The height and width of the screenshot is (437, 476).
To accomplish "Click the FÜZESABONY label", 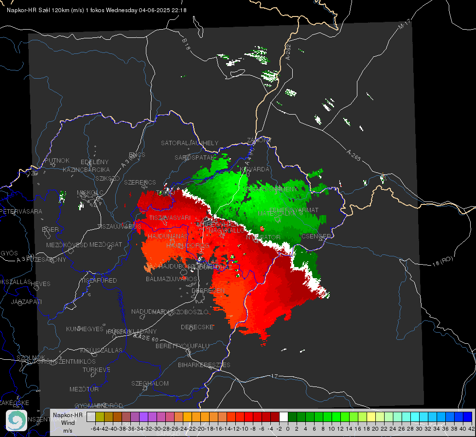I will tap(46, 260).
